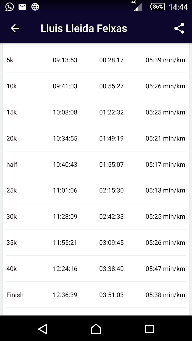
Task: Select the Lluis Lleida Feixas title
Action: pyautogui.click(x=84, y=29)
